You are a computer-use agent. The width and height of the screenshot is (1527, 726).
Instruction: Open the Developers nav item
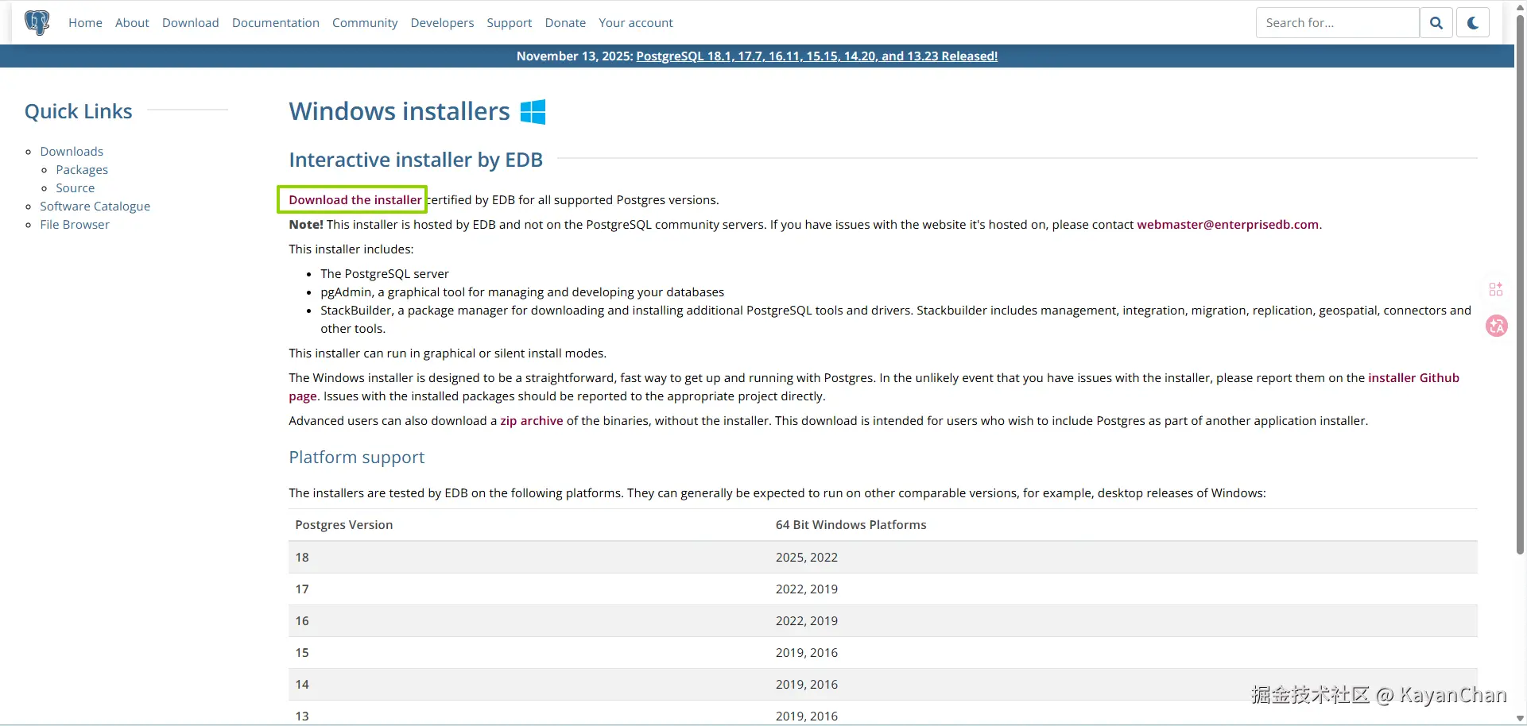click(x=442, y=23)
